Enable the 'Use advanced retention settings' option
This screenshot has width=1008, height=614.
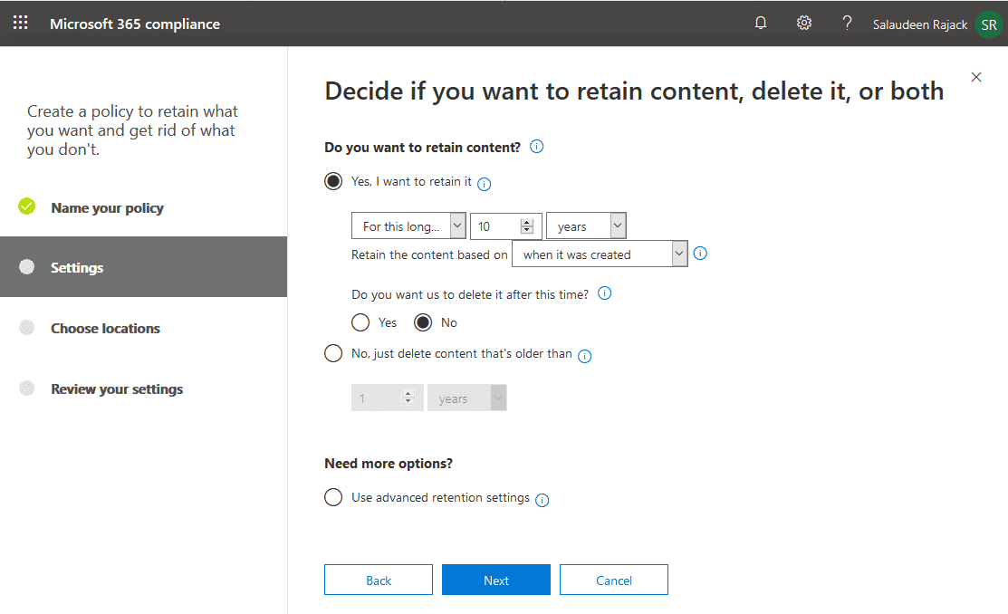[333, 497]
